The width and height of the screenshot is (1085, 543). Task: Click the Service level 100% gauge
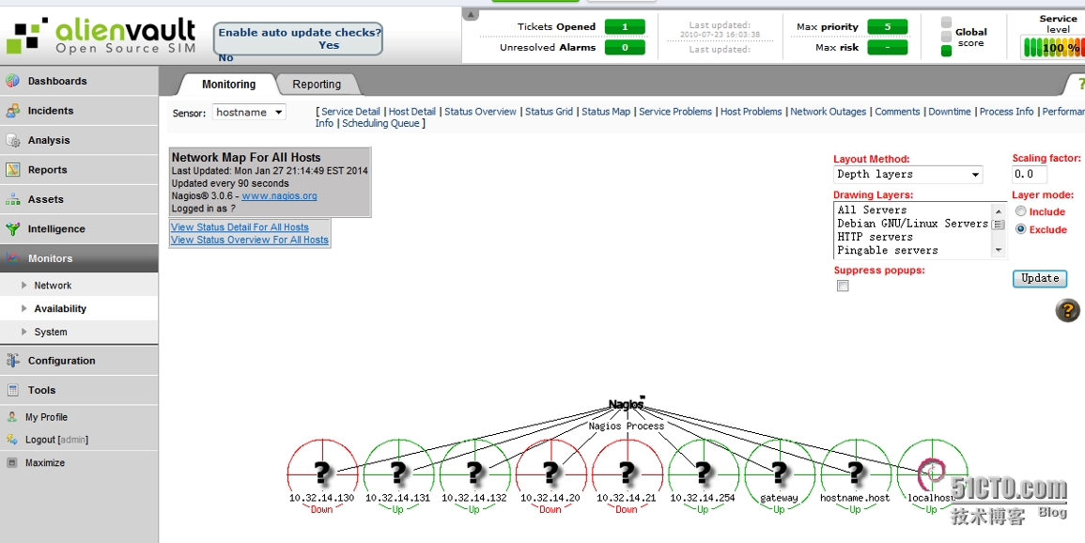pyautogui.click(x=1052, y=48)
